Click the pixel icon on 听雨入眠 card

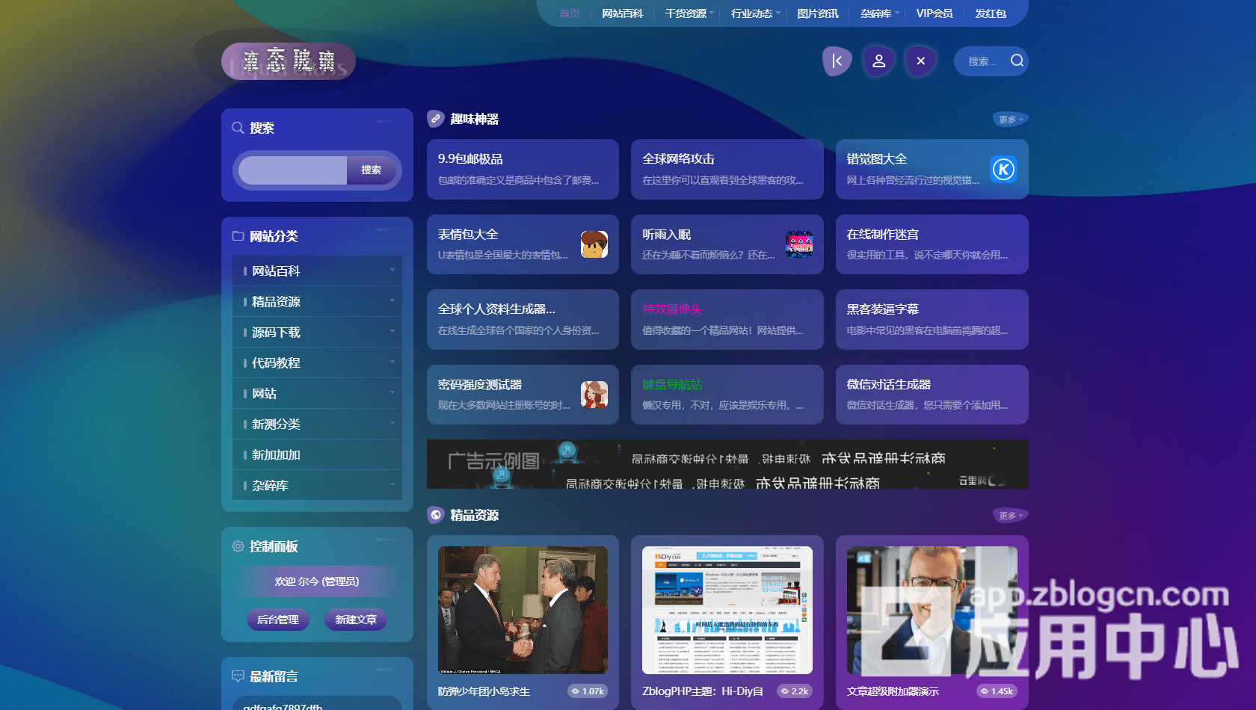(798, 244)
